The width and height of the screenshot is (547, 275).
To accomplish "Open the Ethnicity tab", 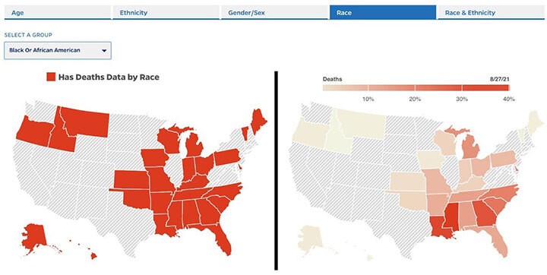I will (166, 13).
